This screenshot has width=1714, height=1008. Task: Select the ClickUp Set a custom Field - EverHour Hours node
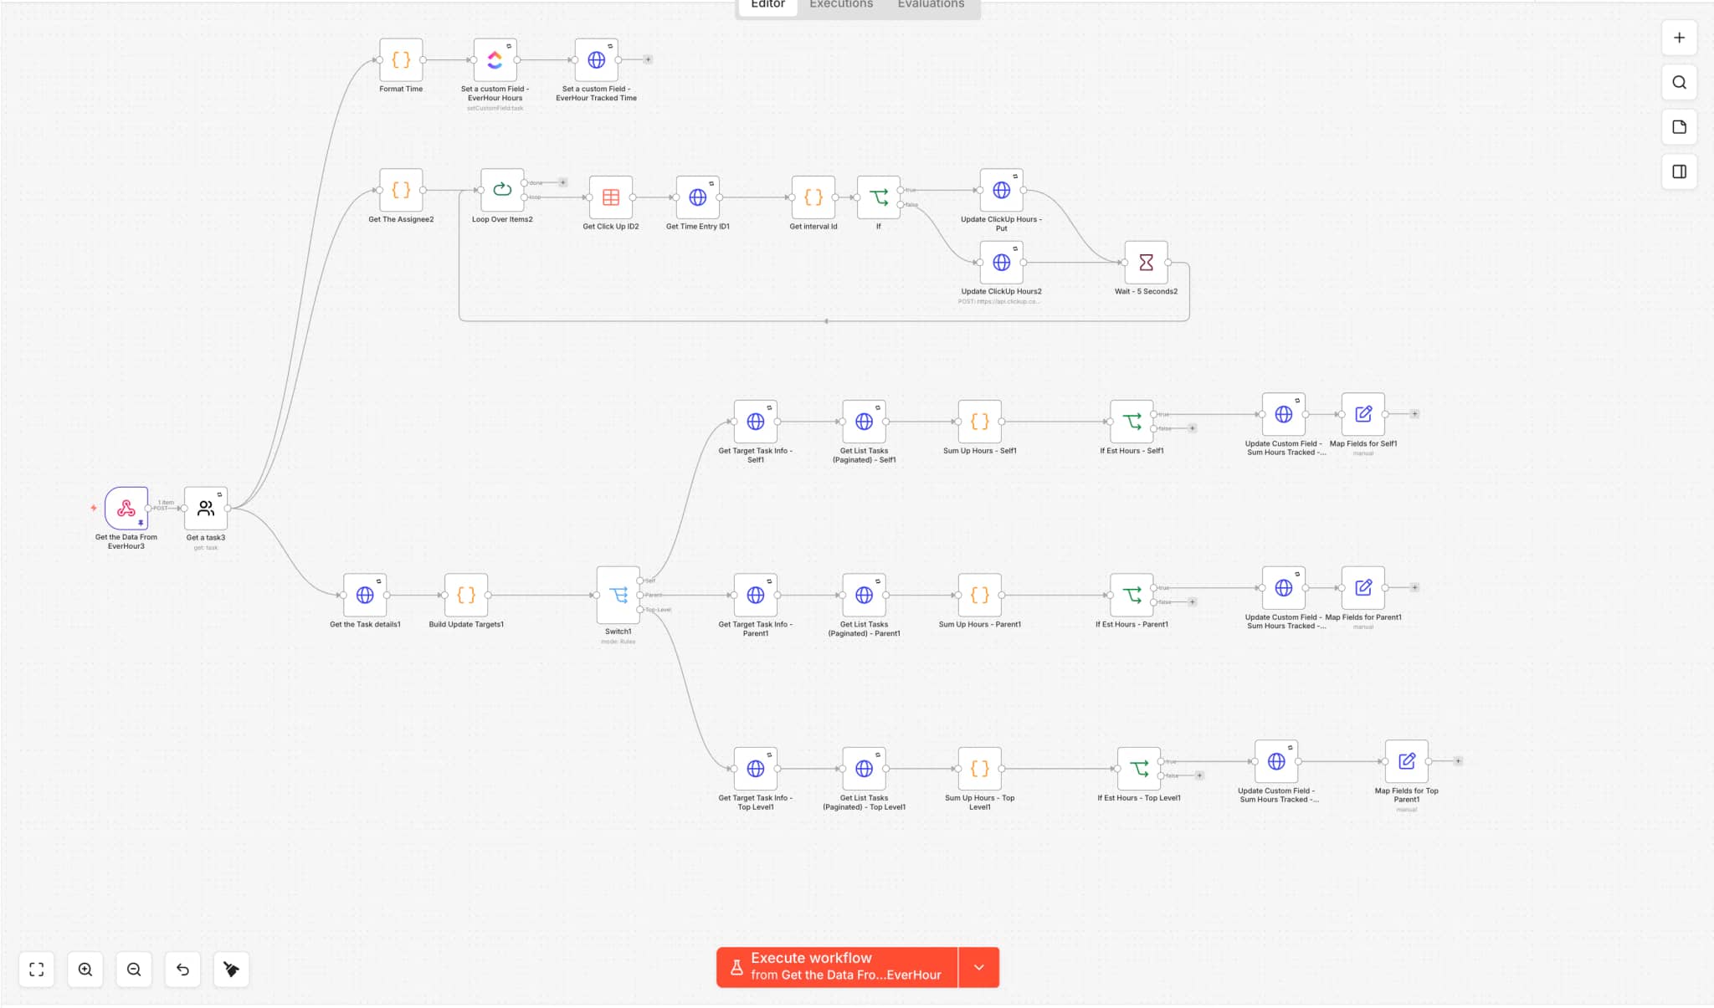495,60
